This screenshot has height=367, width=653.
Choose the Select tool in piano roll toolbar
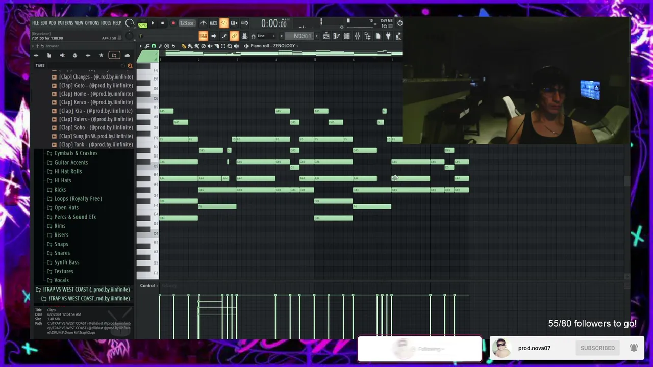click(x=223, y=46)
